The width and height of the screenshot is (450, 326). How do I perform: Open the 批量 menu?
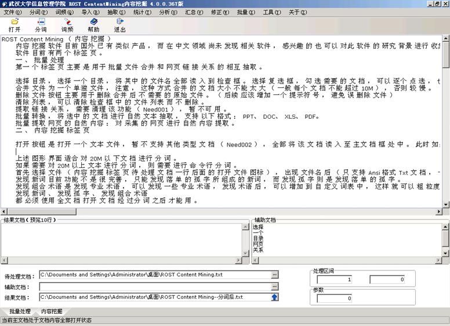[246, 12]
